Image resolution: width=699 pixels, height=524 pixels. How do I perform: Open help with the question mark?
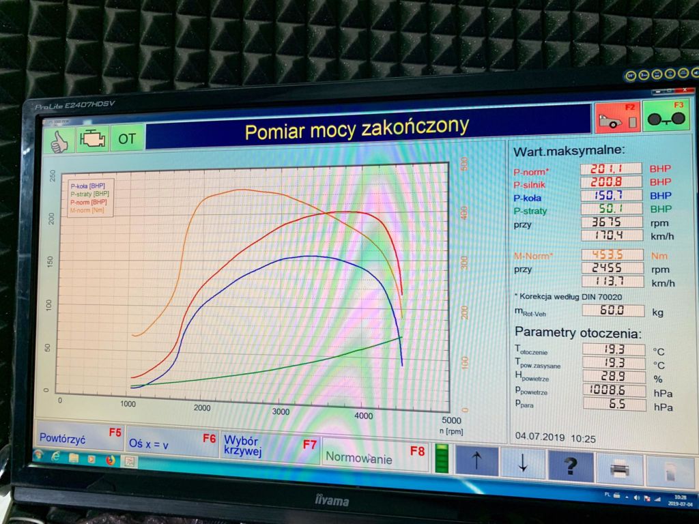click(x=571, y=466)
